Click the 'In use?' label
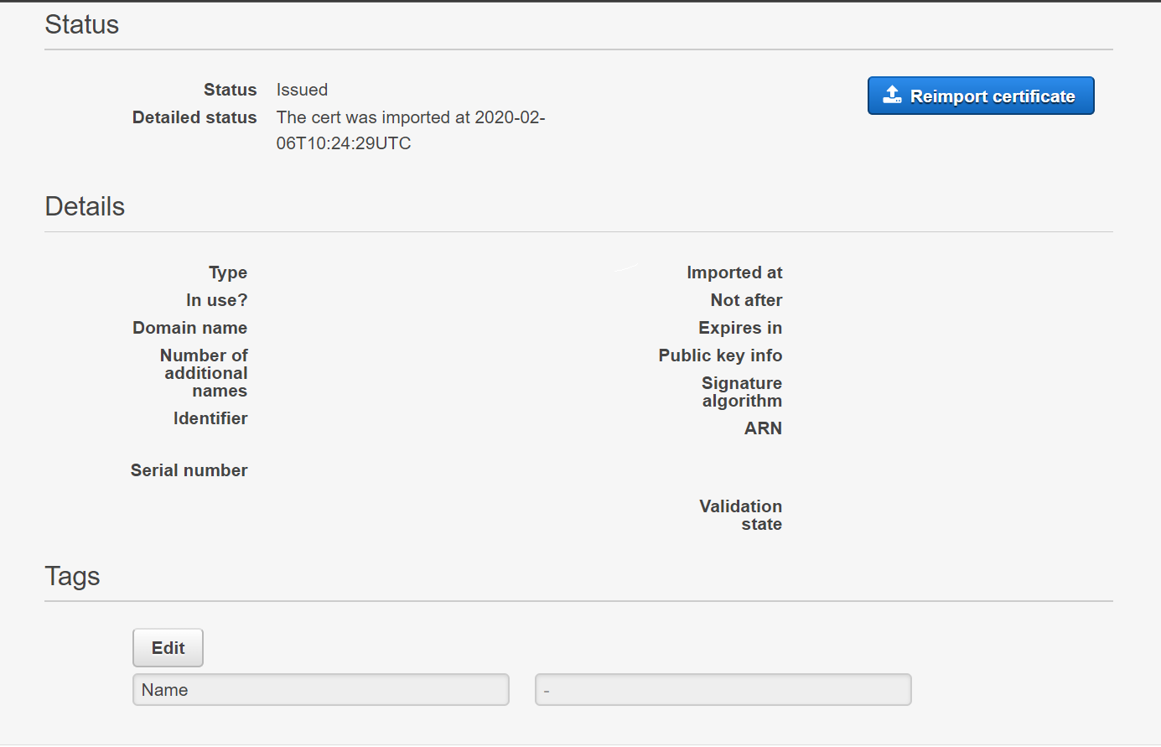 click(216, 300)
